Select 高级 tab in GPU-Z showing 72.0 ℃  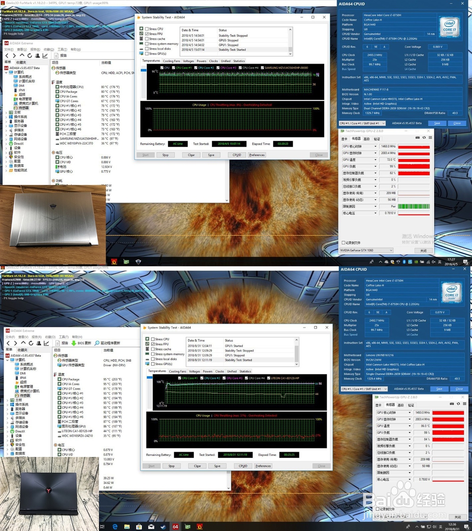(x=366, y=139)
